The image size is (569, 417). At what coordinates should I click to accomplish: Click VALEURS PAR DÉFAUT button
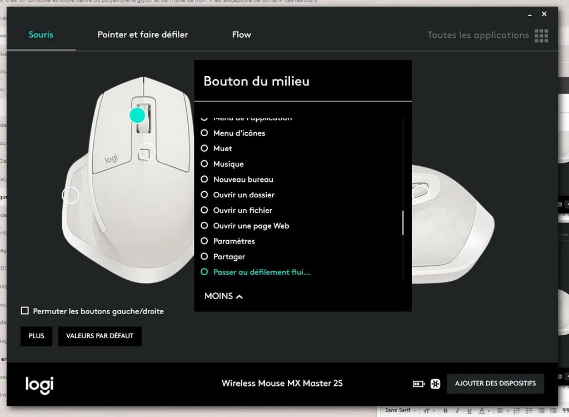pos(100,336)
